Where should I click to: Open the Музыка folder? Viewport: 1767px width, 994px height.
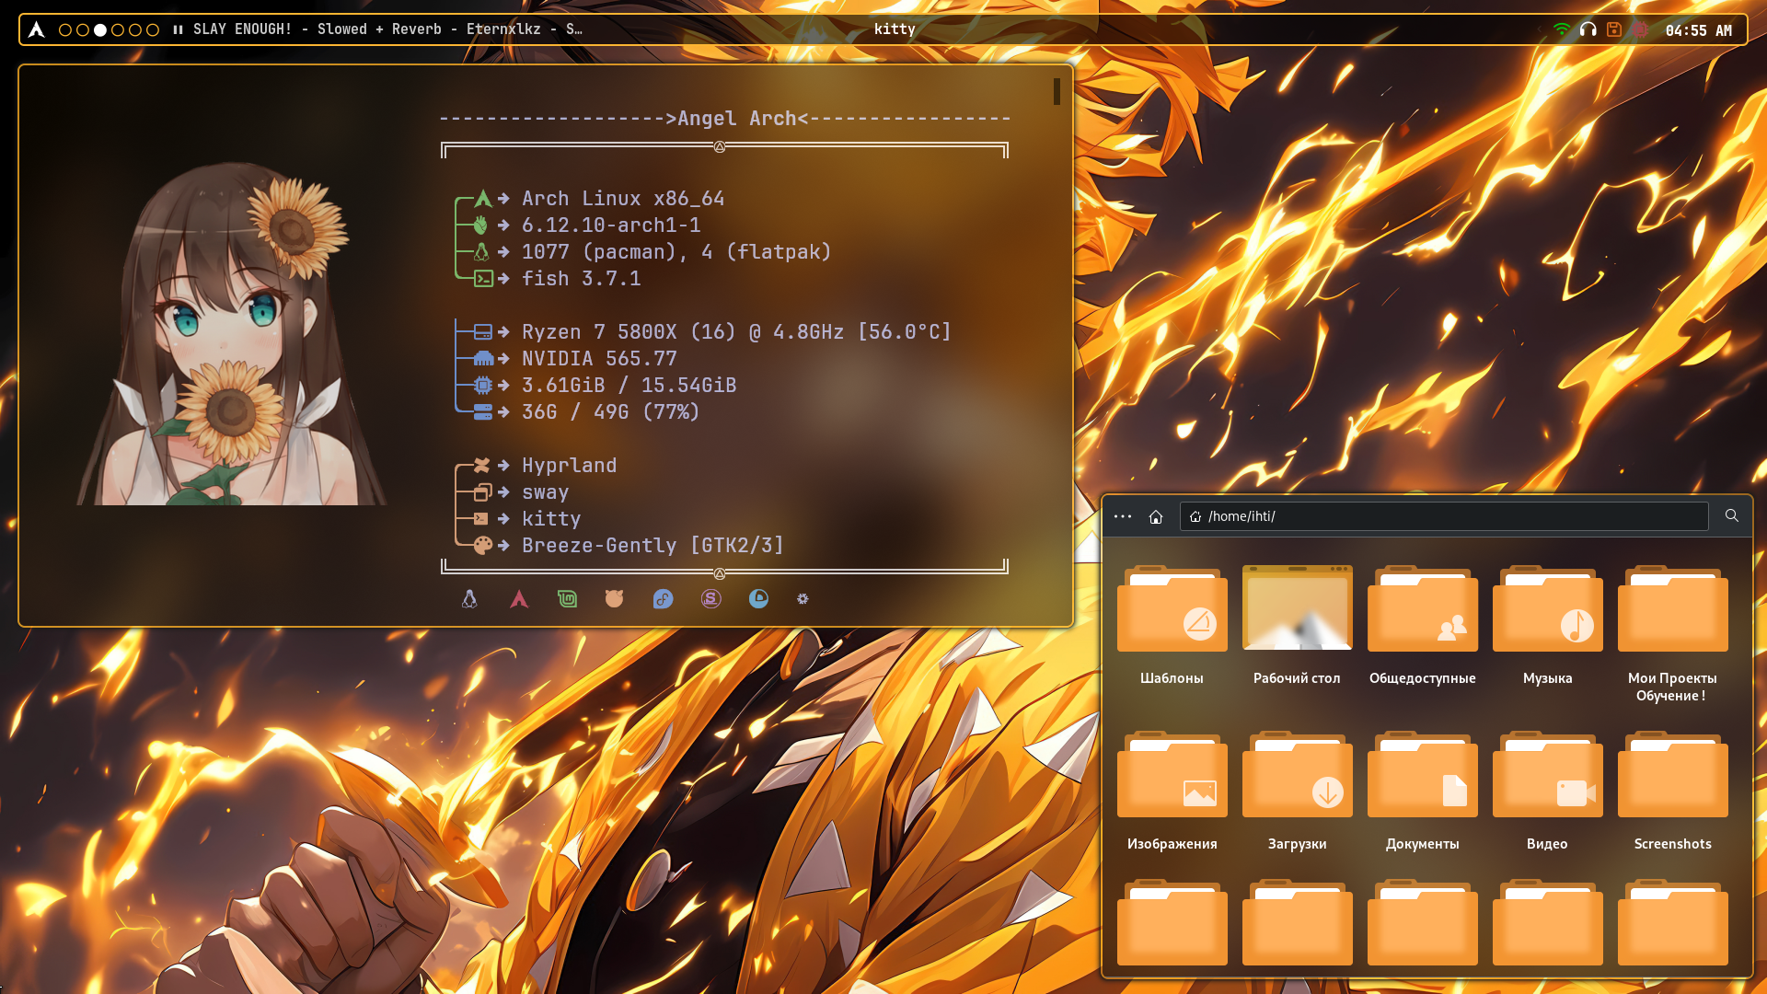[1547, 612]
